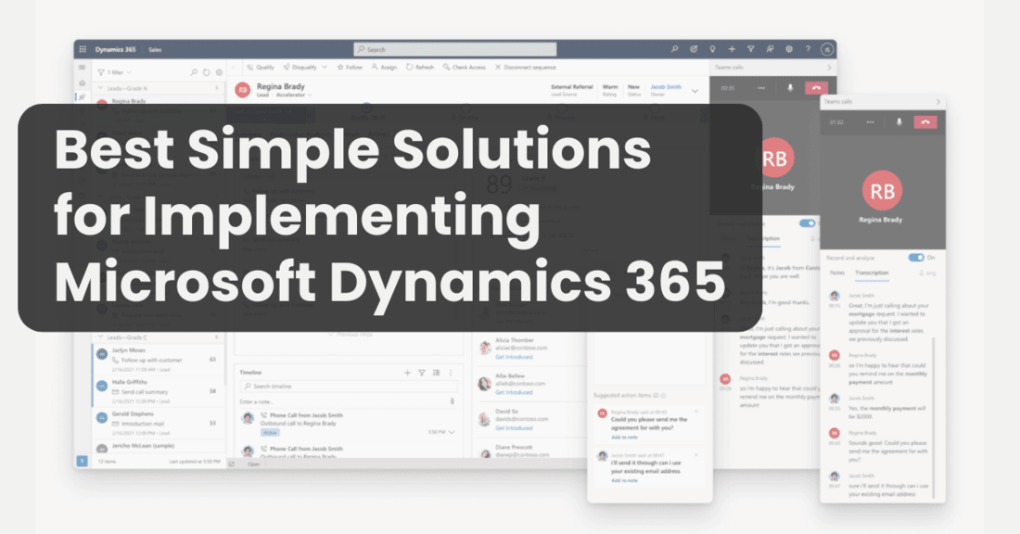Go back with the toolbar back arrow

click(x=235, y=68)
